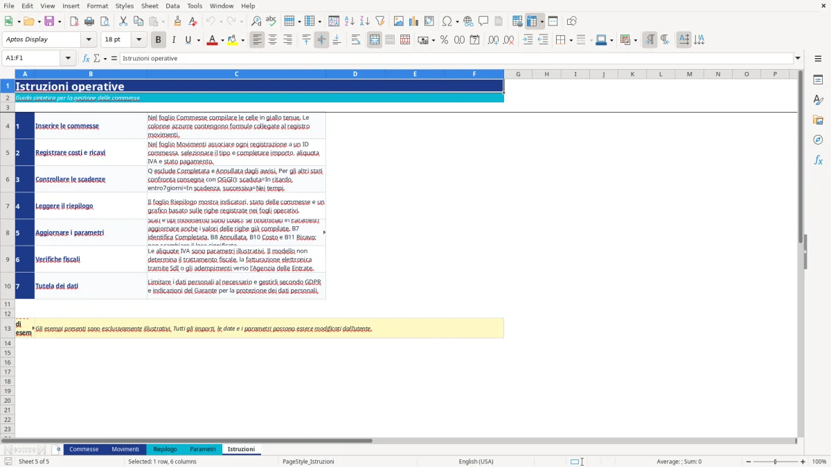The width and height of the screenshot is (831, 467).
Task: Click the Format as Percent icon
Action: (444, 40)
